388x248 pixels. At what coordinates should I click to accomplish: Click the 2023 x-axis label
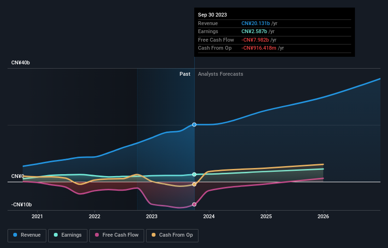tap(152, 217)
